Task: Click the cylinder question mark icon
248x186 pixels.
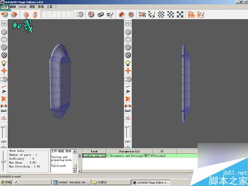Action: point(110,14)
